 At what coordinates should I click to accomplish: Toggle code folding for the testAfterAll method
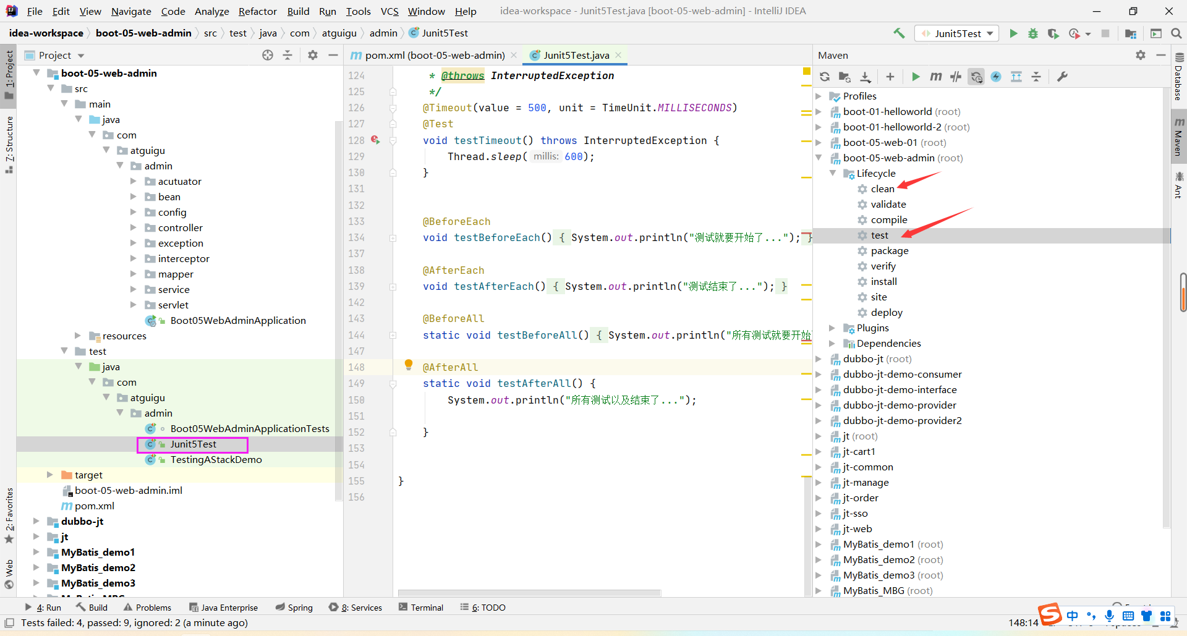[393, 384]
